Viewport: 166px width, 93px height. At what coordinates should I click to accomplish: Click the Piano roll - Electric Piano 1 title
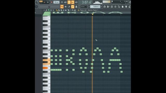[x=89, y=10]
